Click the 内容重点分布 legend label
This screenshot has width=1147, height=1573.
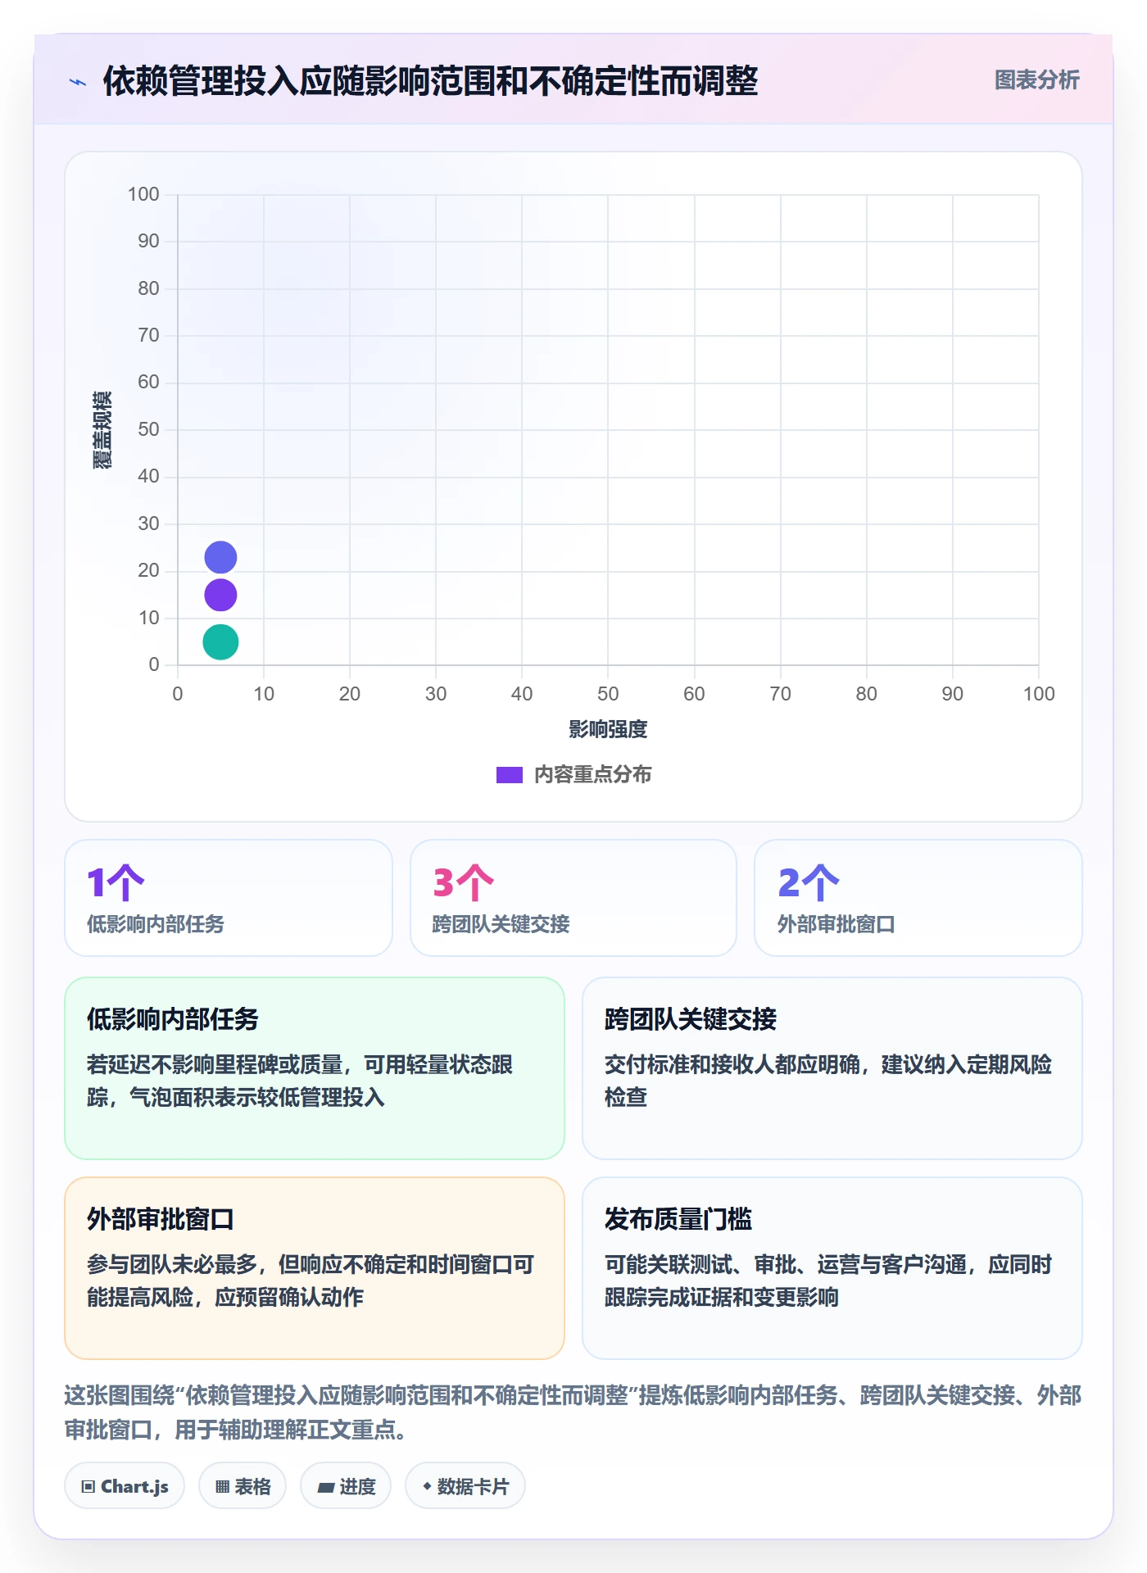pos(592,775)
